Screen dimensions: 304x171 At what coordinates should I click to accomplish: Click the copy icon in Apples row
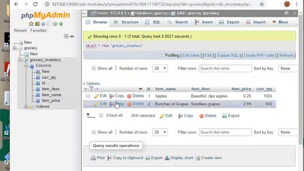pos(112,96)
